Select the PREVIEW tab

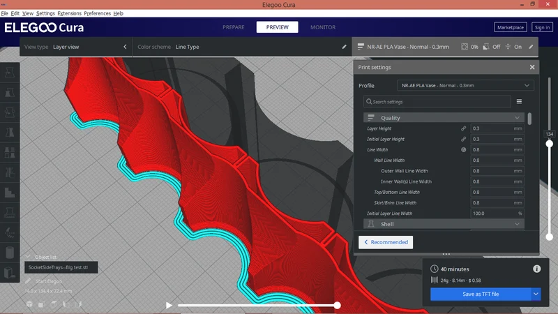(277, 27)
